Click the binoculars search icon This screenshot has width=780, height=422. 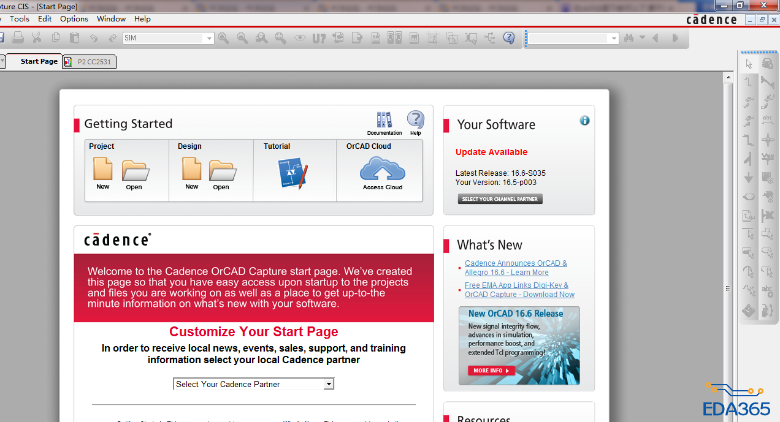click(x=629, y=38)
